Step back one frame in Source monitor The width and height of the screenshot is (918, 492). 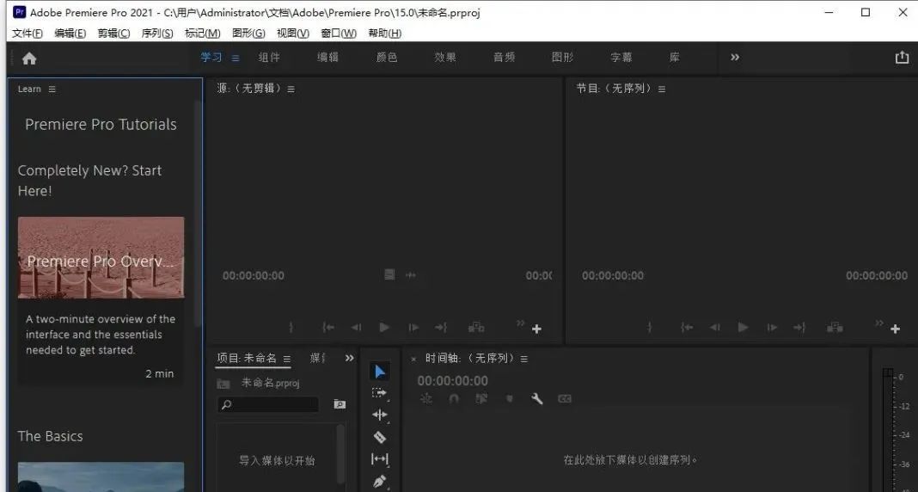pyautogui.click(x=356, y=328)
